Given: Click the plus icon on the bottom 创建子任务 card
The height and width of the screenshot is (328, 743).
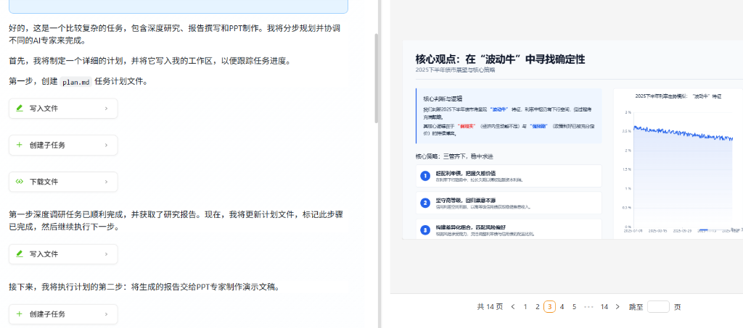Looking at the screenshot, I should (x=20, y=314).
